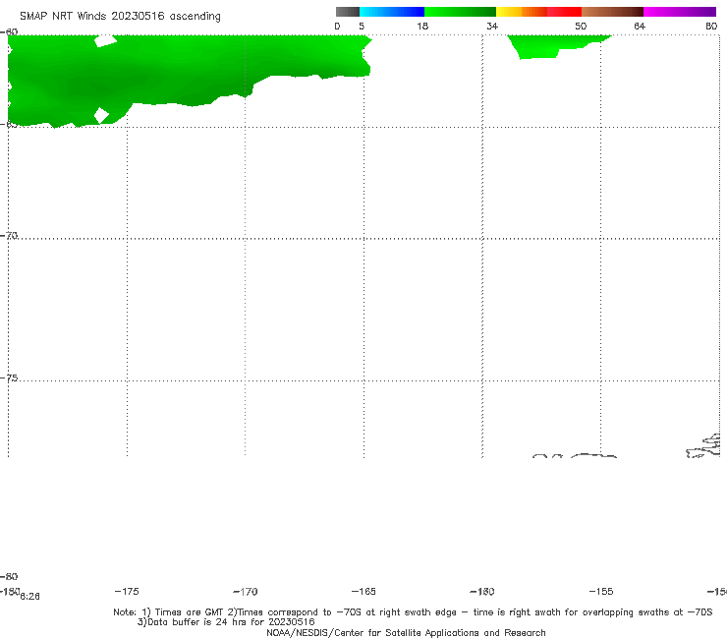Click the note line starting 'Note: 1) Times are GMT'
This screenshot has width=727, height=639.
(413, 612)
